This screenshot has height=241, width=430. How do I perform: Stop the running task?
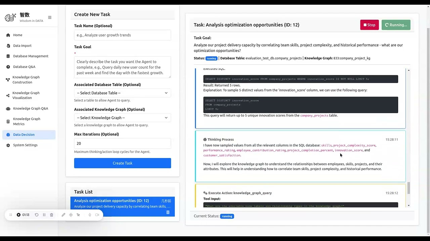point(370,25)
